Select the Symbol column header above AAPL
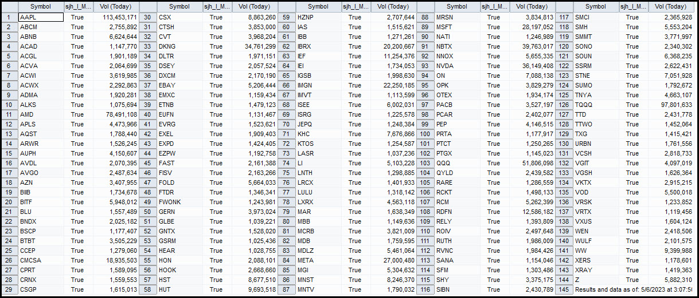Viewport: 699px width, 298px height. click(x=41, y=7)
